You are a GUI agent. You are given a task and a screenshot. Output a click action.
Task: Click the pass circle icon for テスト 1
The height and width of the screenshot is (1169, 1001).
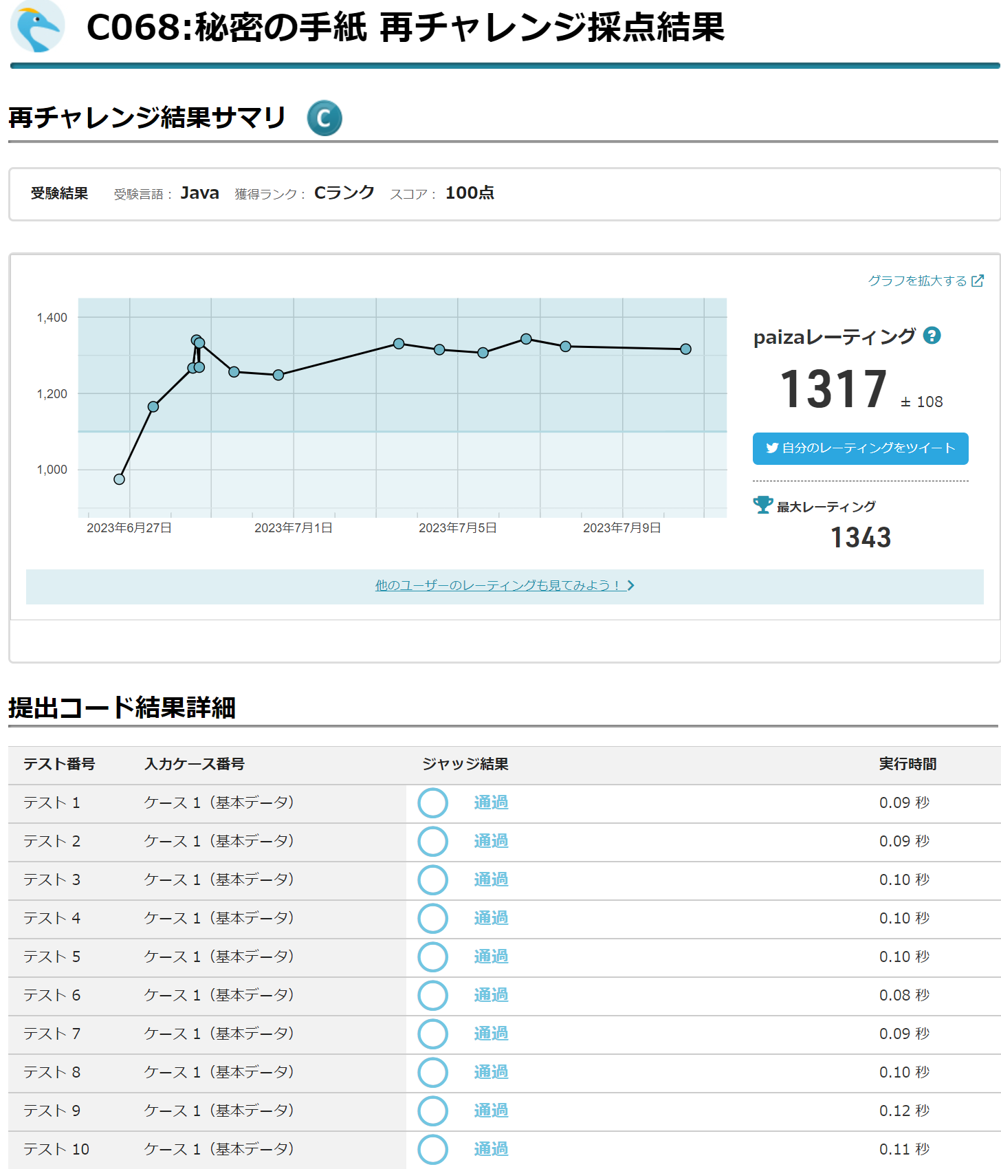click(433, 803)
